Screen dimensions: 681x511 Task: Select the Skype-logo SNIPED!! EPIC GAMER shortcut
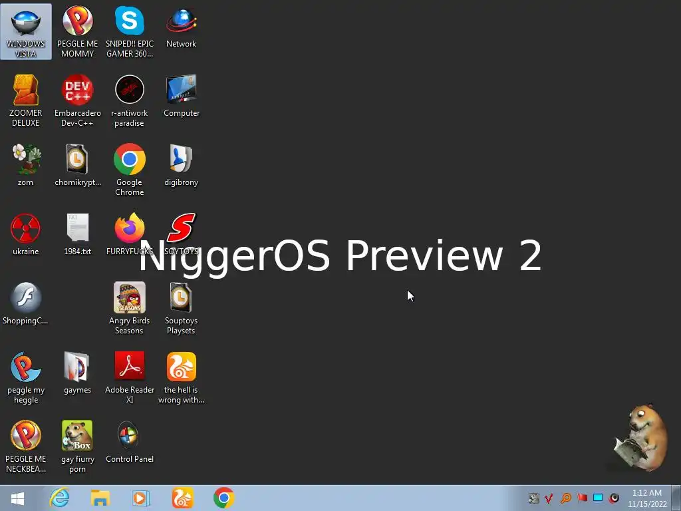coord(130,32)
